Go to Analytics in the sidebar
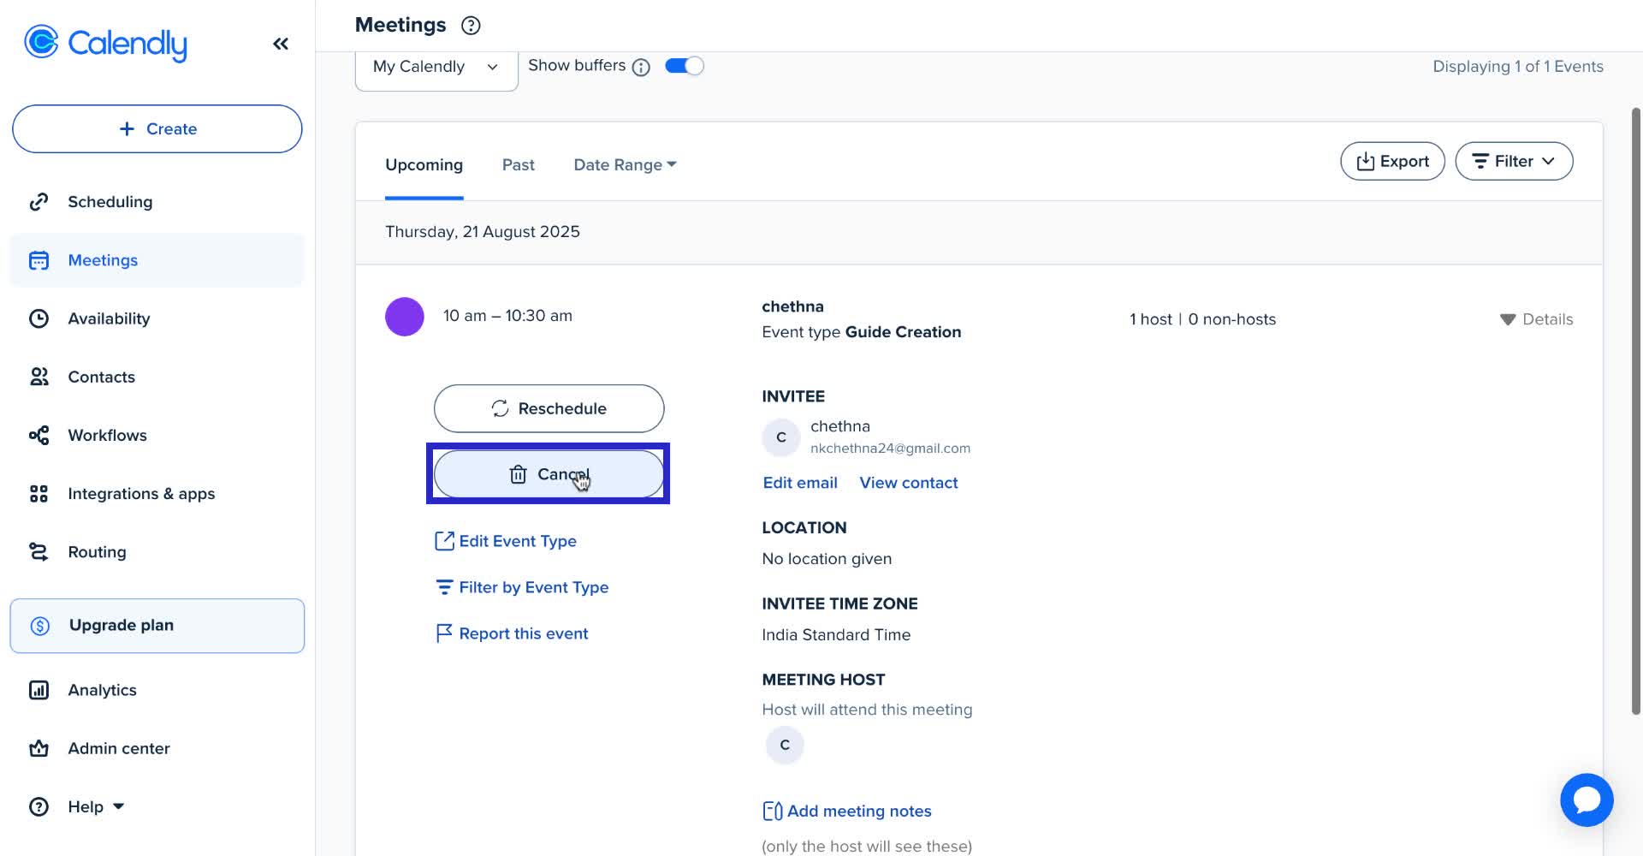This screenshot has height=856, width=1643. tap(102, 690)
